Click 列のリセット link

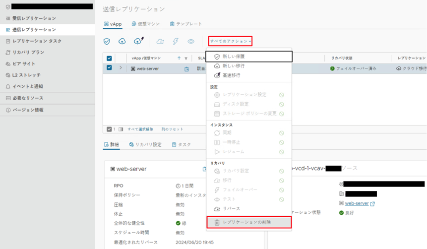(172, 129)
